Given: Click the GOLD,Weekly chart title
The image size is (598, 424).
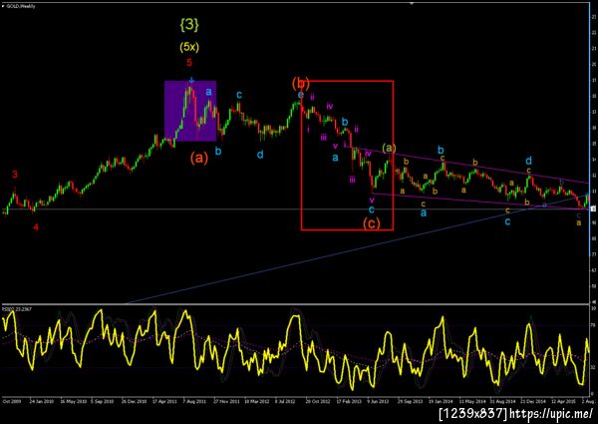Looking at the screenshot, I should tap(21, 6).
